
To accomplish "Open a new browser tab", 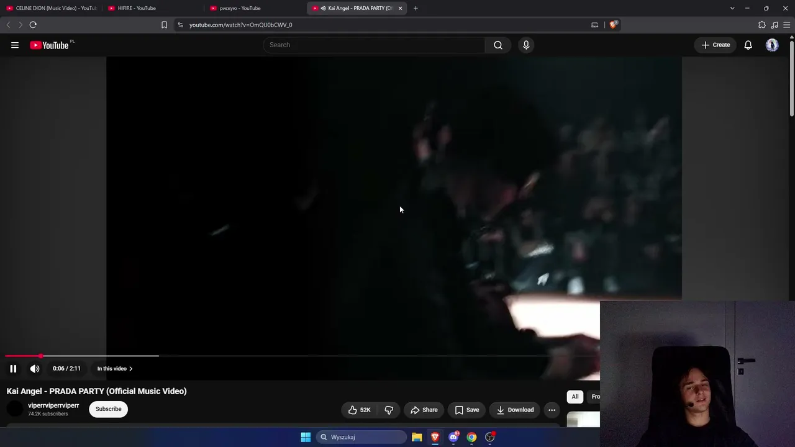I will (x=416, y=8).
